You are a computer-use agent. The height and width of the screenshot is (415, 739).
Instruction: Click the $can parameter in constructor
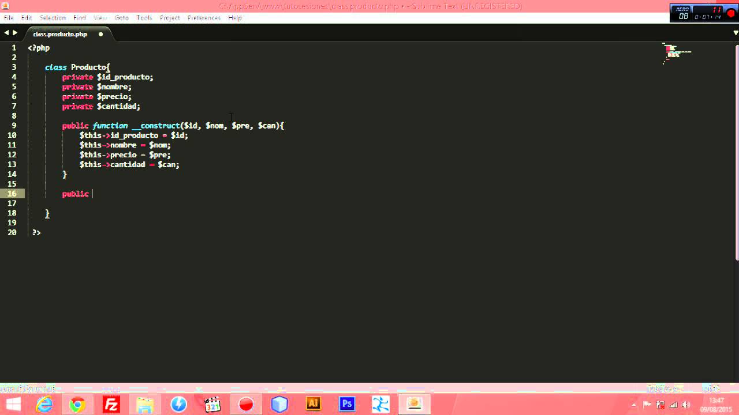click(x=267, y=126)
